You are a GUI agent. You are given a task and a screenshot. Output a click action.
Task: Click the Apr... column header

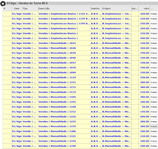(x=135, y=9)
